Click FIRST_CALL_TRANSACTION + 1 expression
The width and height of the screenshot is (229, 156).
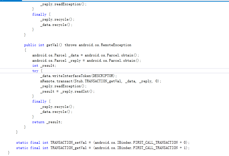tap(160, 148)
